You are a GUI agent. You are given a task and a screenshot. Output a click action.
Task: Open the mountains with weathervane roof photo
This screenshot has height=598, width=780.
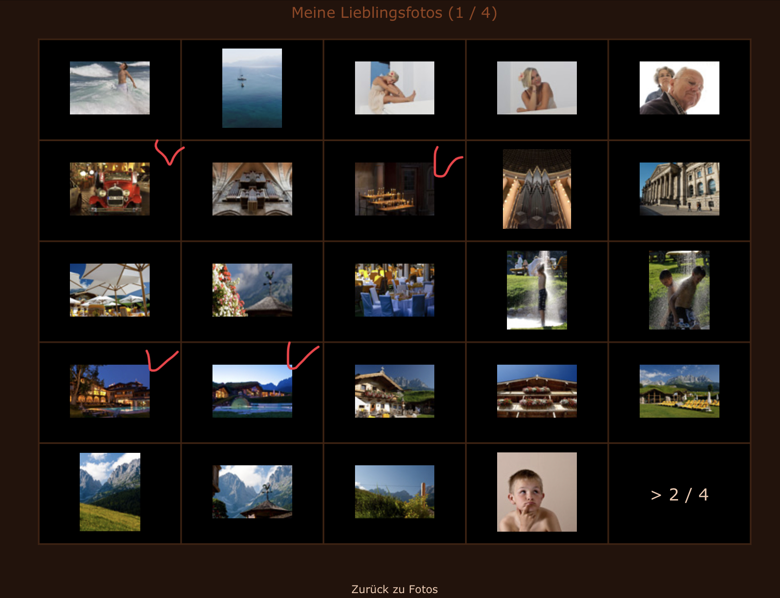[x=252, y=492]
